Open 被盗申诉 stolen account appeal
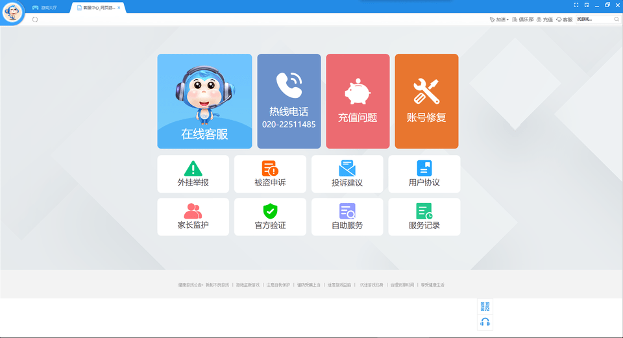 270,174
